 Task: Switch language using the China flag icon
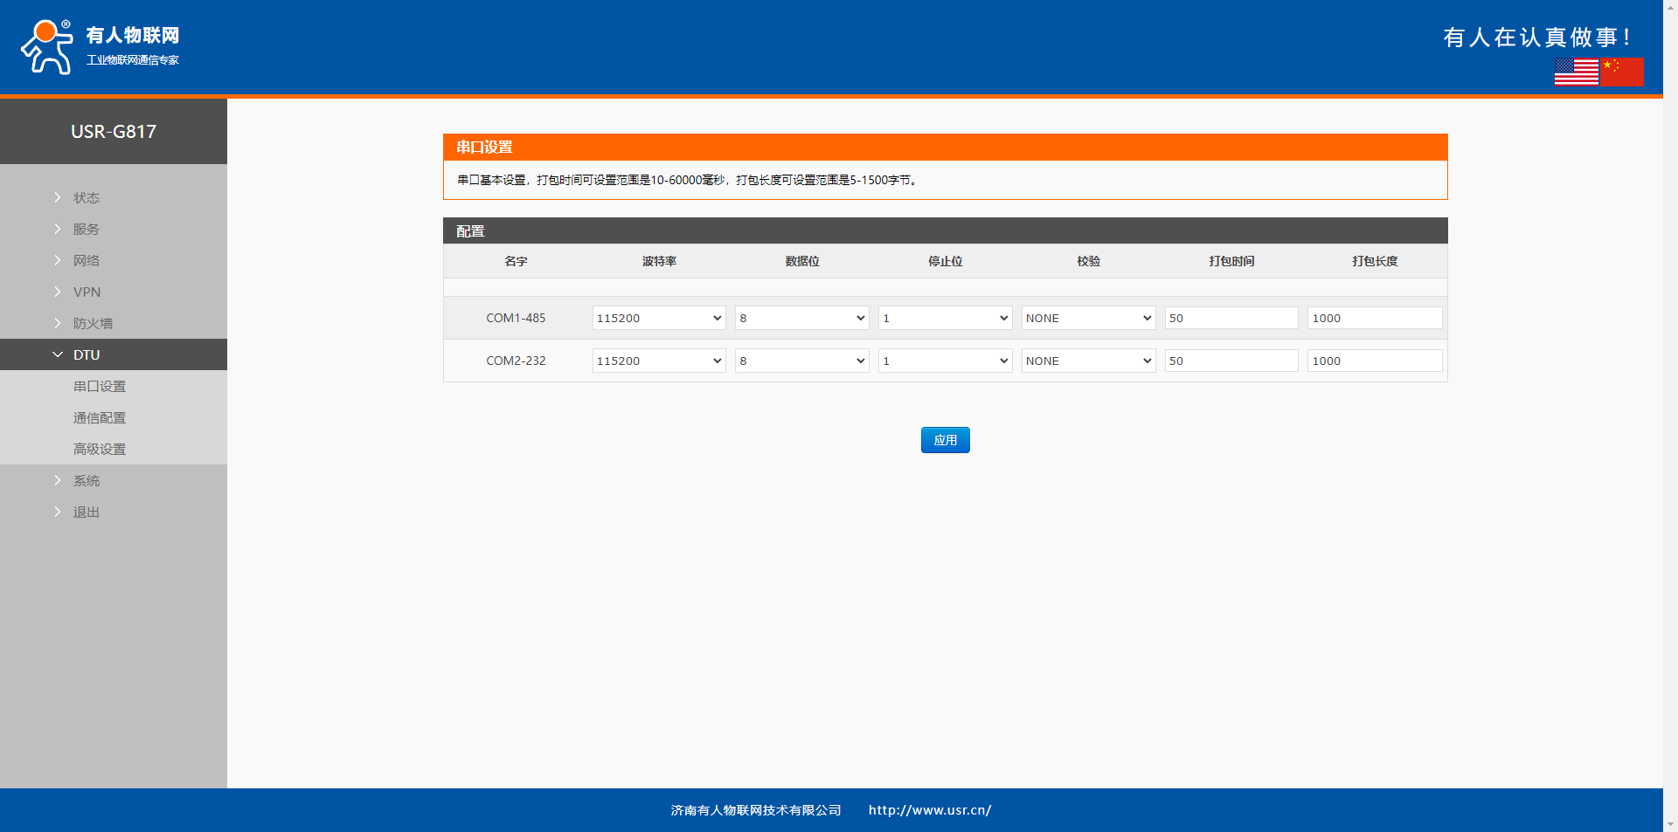[1622, 72]
